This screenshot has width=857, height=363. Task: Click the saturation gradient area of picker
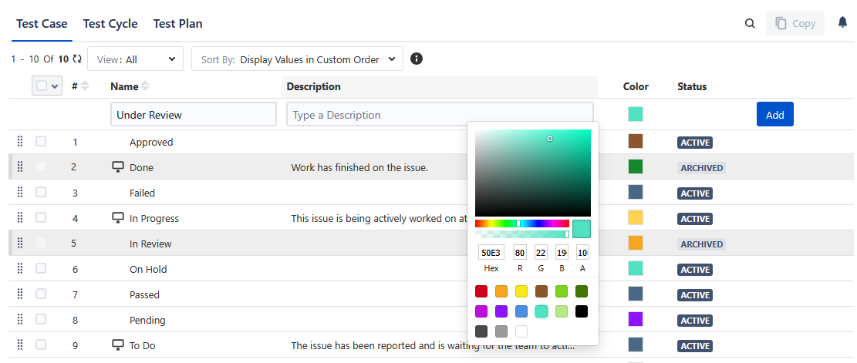(533, 173)
